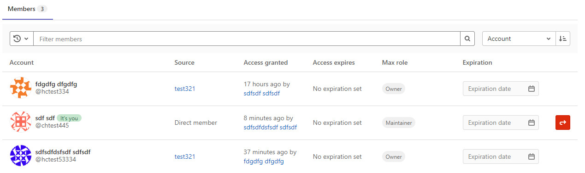Click the search magnifier icon button

(467, 39)
